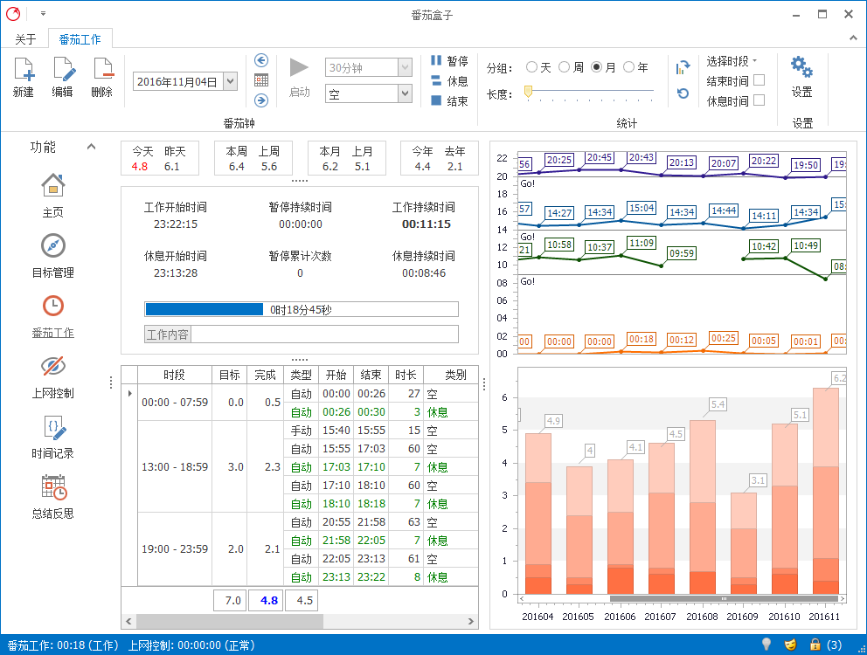Click the 编辑 (Edit) pencil icon

[63, 69]
